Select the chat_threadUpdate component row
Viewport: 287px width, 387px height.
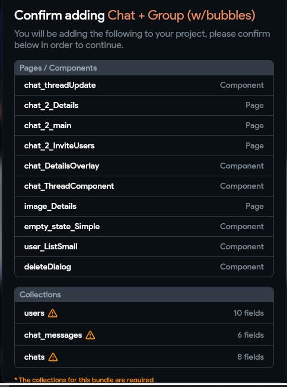pos(144,85)
